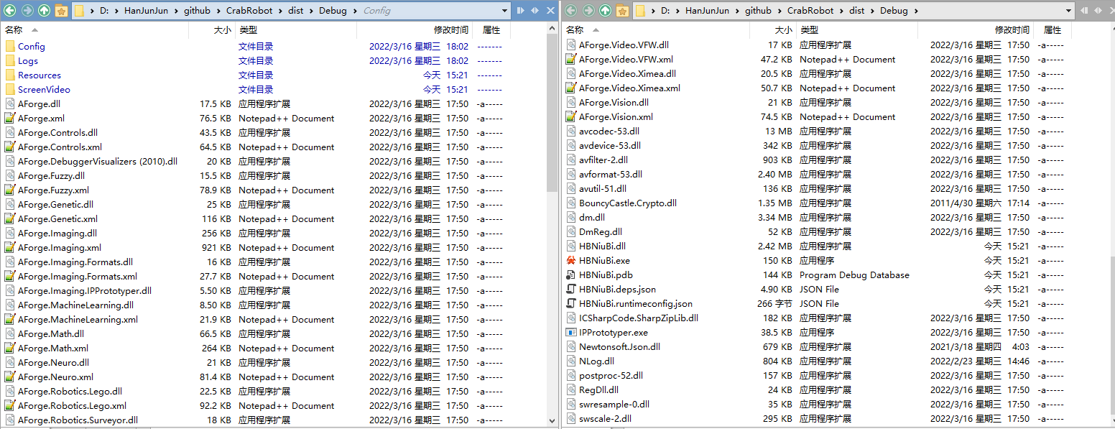The width and height of the screenshot is (1115, 429).
Task: Select BouncyCastle.Crypto.dll in right pane
Action: pos(628,203)
